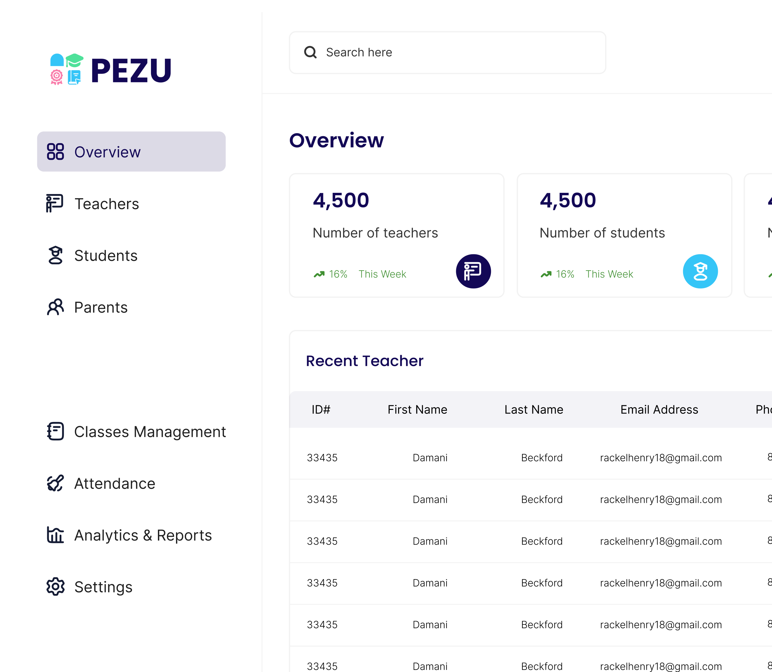Click the blue student icon on stats card

(x=700, y=271)
